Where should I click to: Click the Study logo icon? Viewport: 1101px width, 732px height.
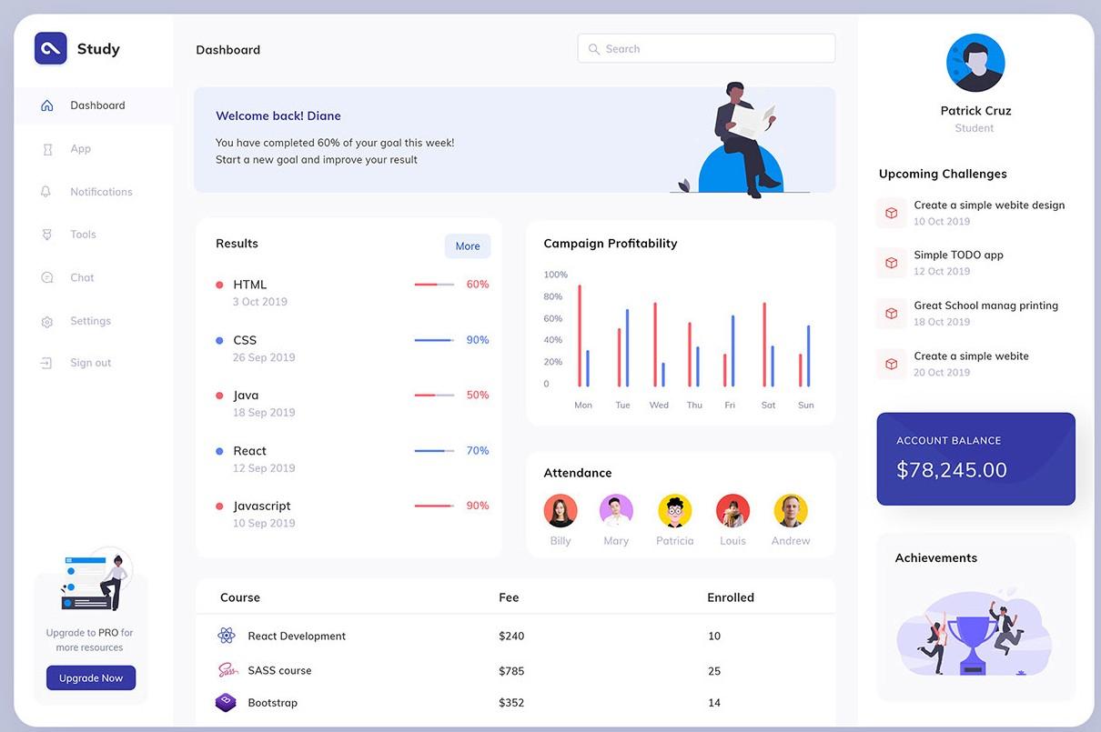pos(51,49)
